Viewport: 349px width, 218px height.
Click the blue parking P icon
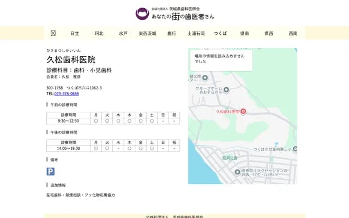point(51,171)
